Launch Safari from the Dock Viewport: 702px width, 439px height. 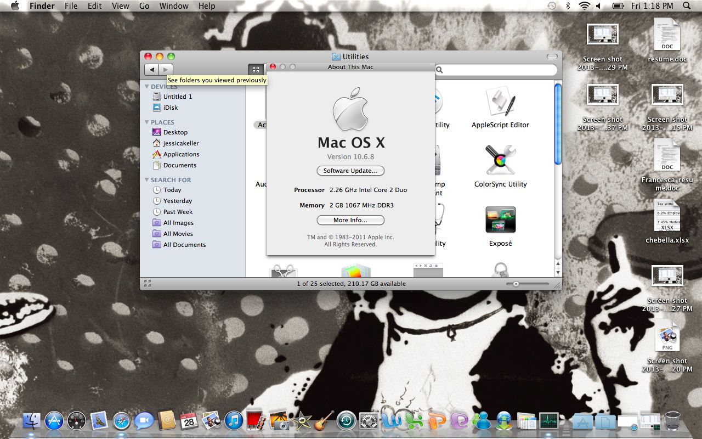tap(122, 421)
